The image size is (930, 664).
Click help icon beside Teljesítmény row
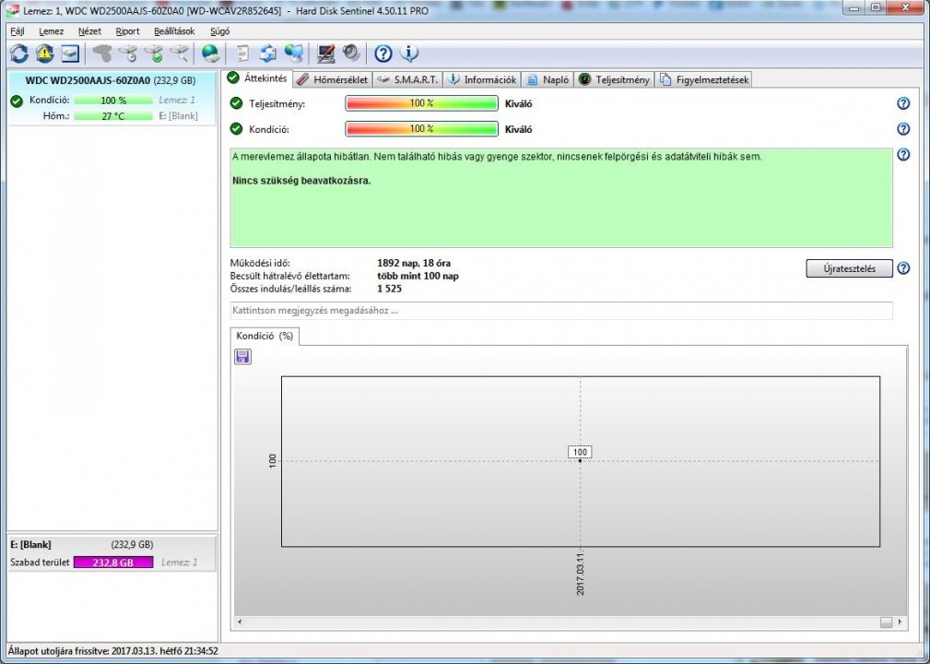(x=903, y=103)
